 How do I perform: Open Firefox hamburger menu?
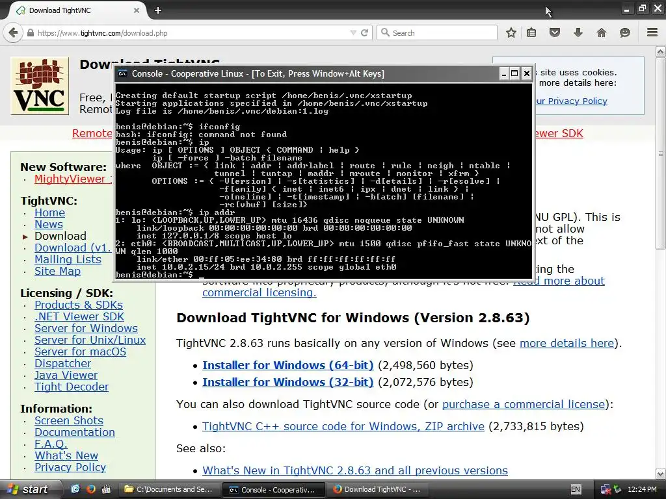(x=652, y=32)
